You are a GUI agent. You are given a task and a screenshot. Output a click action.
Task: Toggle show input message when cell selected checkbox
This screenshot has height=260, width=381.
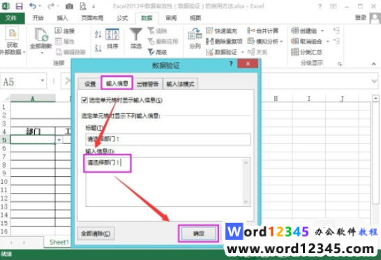coord(84,100)
